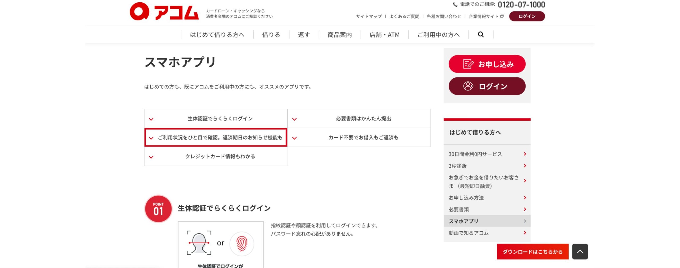Viewport: 680px width, 268px height.
Task: Open 必要書類 sidebar link
Action: [x=459, y=209]
